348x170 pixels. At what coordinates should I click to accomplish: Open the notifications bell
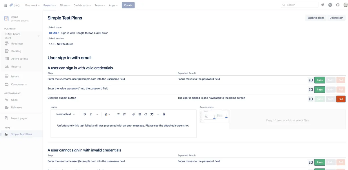click(322, 5)
